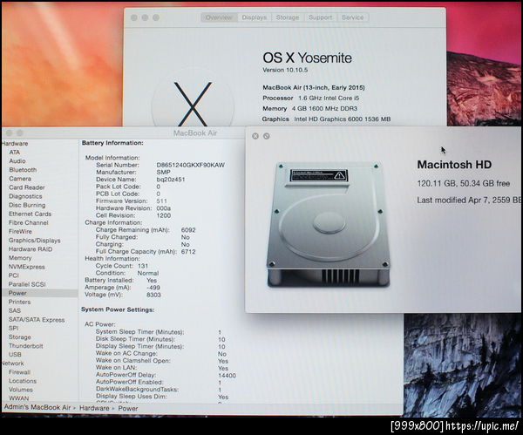The height and width of the screenshot is (435, 523).
Task: Click the Macintosh HD title
Action: click(x=454, y=165)
